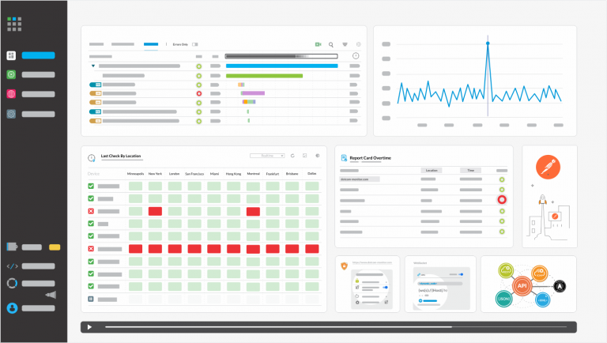607x343 pixels.
Task: Toggle the Errors Only switch
Action: (x=194, y=44)
